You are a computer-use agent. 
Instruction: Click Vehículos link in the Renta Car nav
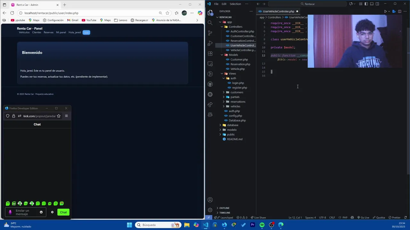pyautogui.click(x=24, y=32)
